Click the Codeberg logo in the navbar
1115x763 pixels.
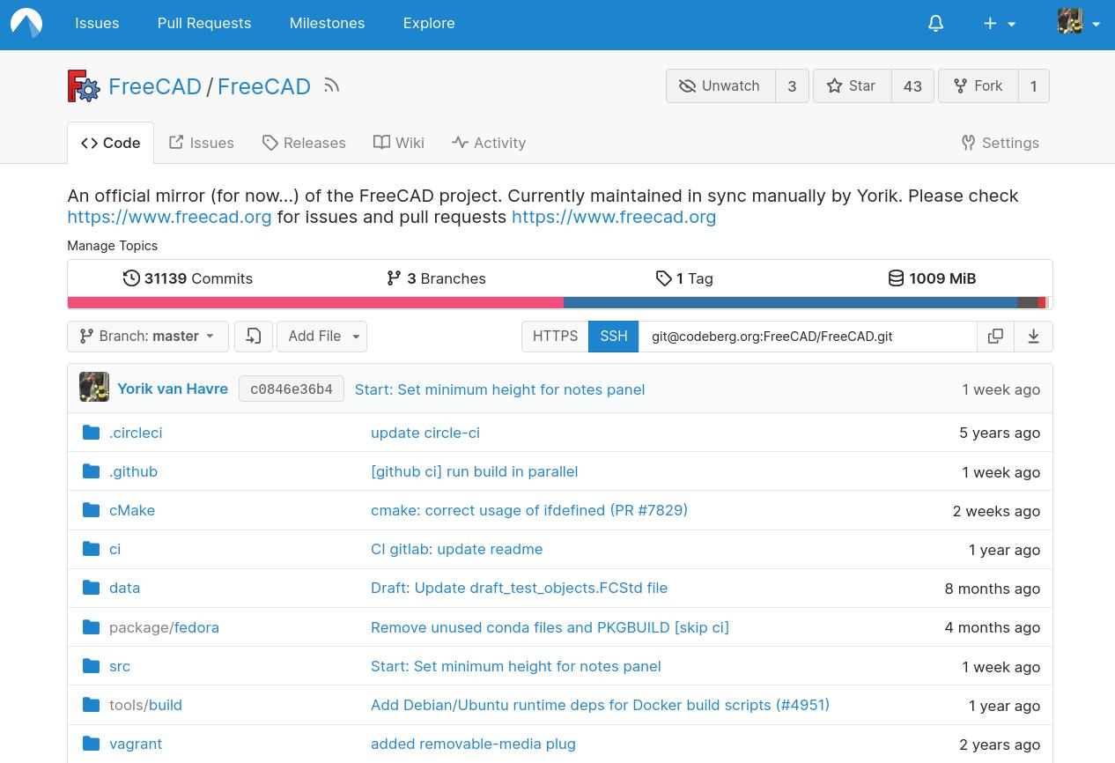pos(26,24)
